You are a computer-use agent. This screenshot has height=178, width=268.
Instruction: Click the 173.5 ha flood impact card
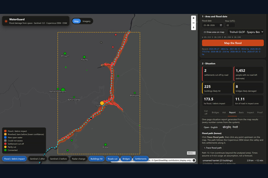pos(217,101)
